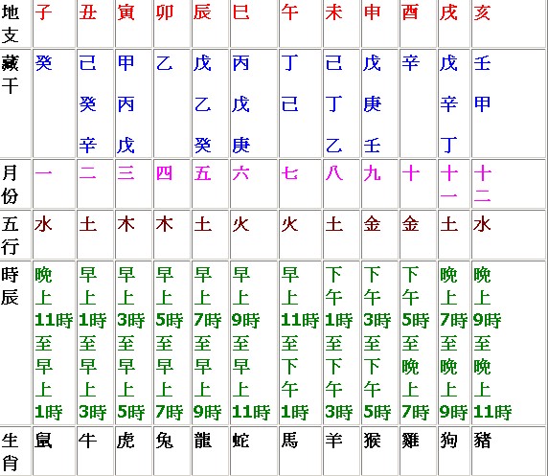This screenshot has width=548, height=476.
Task: Click the 地支 row label
Action: click(10, 24)
